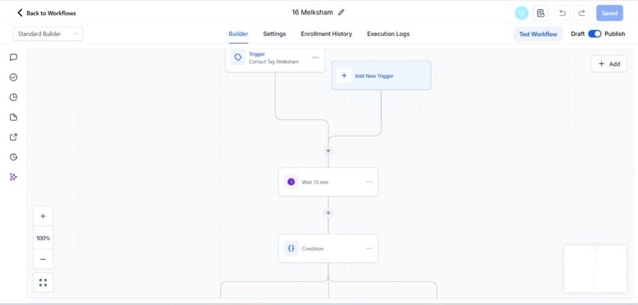Open the pie chart stats sidebar icon

click(14, 97)
